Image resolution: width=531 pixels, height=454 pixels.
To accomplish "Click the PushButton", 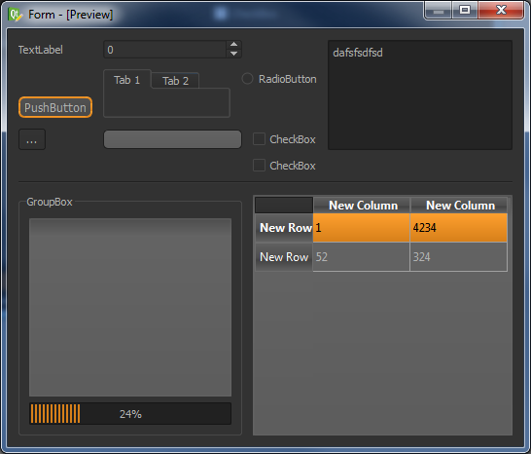I will point(55,107).
